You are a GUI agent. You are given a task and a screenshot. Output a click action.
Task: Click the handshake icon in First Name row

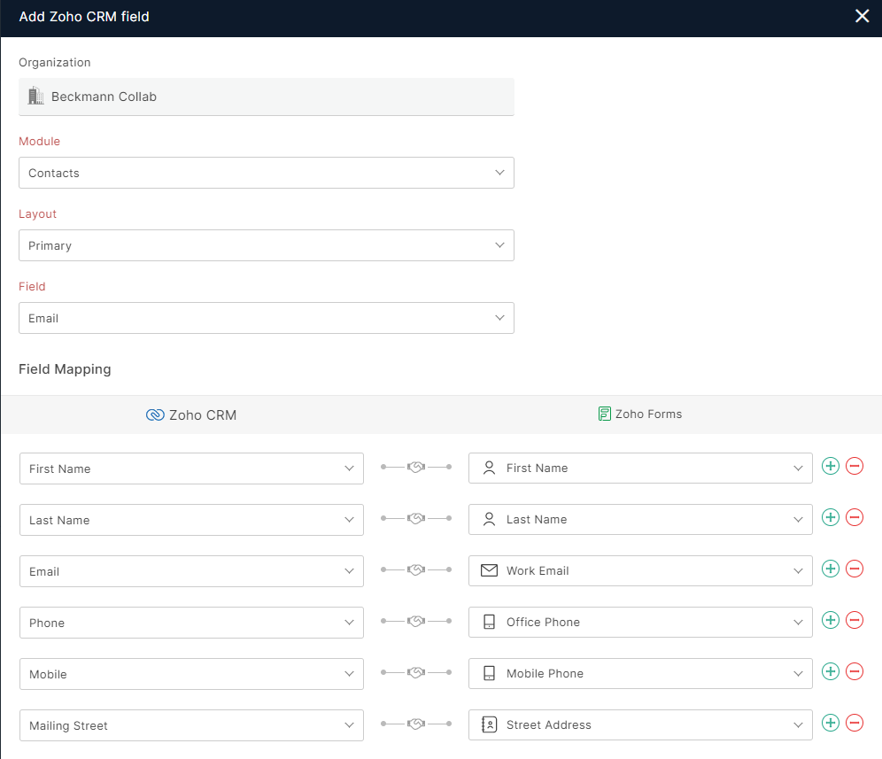click(x=416, y=467)
